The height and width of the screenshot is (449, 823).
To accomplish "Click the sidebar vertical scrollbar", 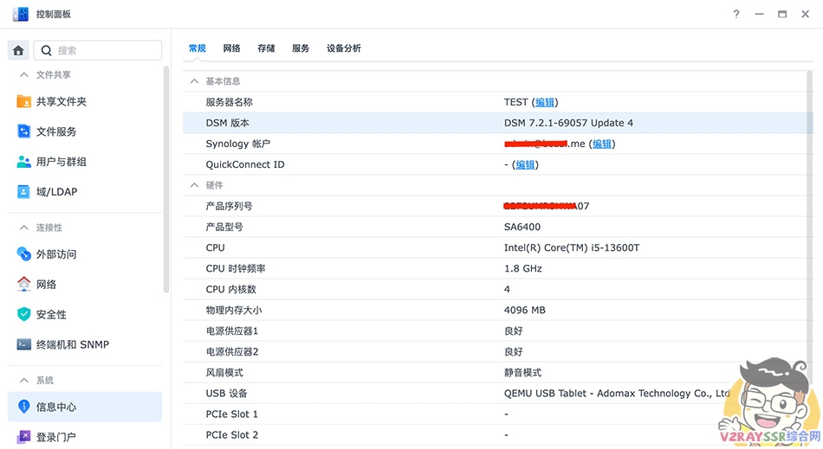I will [166, 178].
